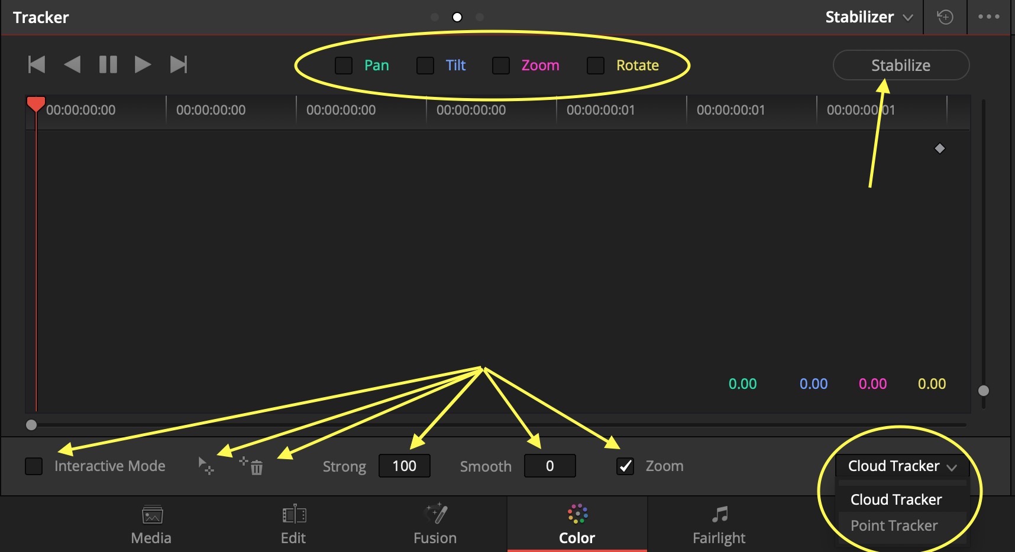
Task: Click the Strong value field showing 100
Action: pyautogui.click(x=405, y=466)
